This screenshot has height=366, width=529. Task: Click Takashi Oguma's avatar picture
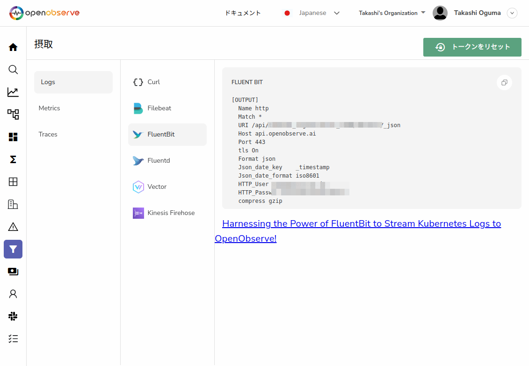[x=440, y=13]
